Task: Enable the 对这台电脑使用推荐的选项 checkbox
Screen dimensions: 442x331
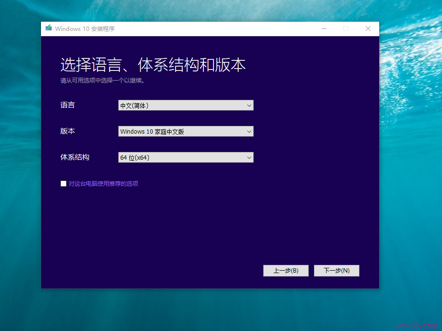Action: point(63,184)
